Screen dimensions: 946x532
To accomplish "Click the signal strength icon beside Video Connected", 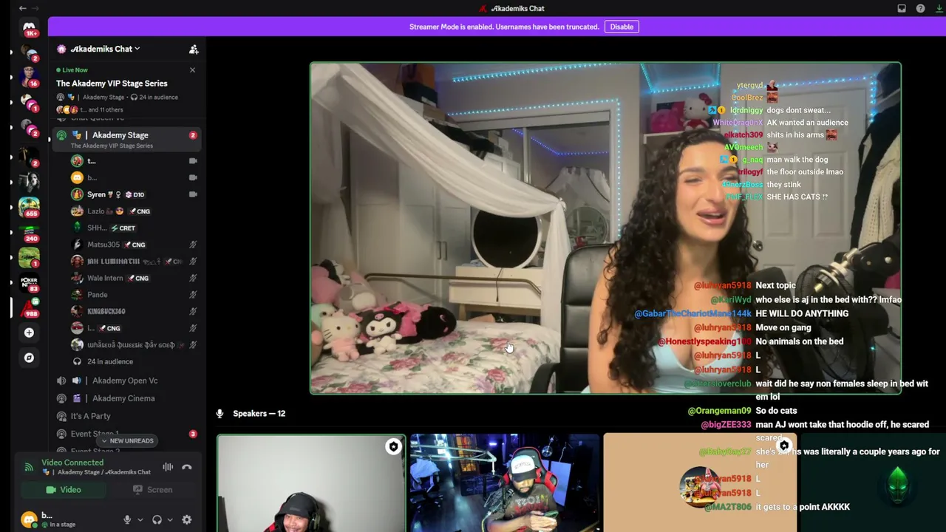I will pos(29,467).
